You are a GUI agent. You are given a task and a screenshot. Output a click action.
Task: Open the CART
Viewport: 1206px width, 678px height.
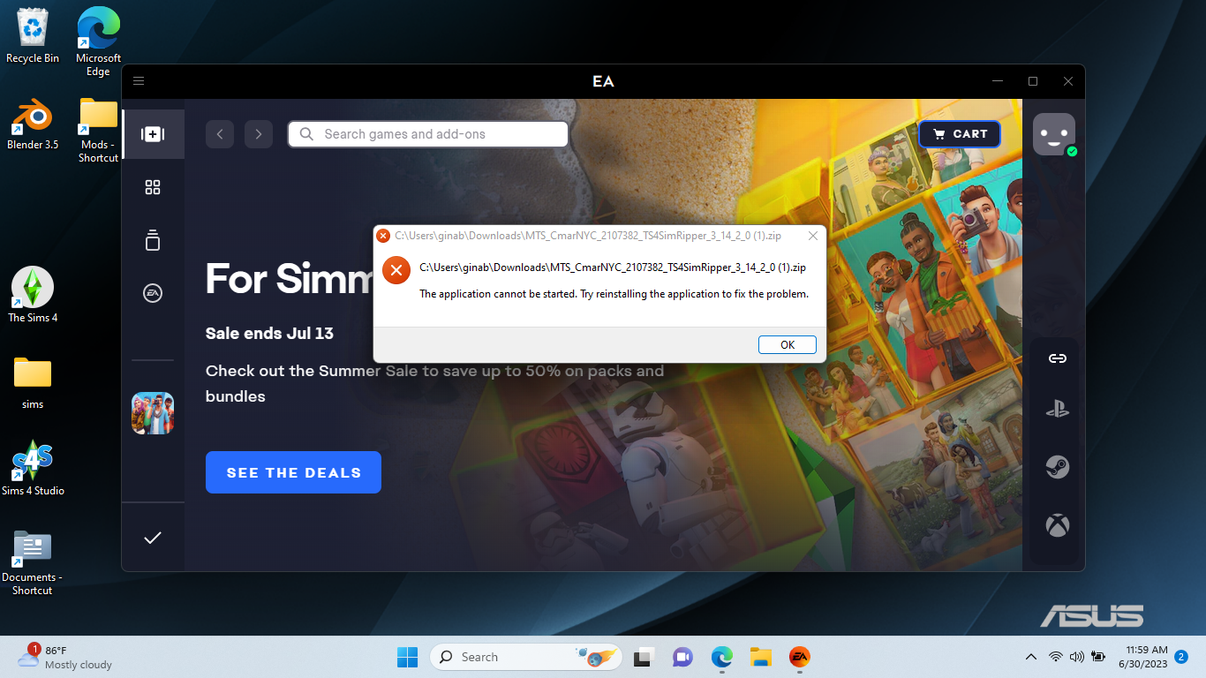point(959,133)
